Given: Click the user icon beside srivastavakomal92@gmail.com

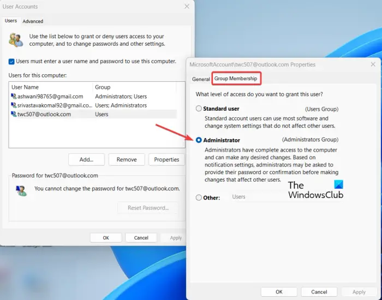Looking at the screenshot, I should click(x=14, y=105).
